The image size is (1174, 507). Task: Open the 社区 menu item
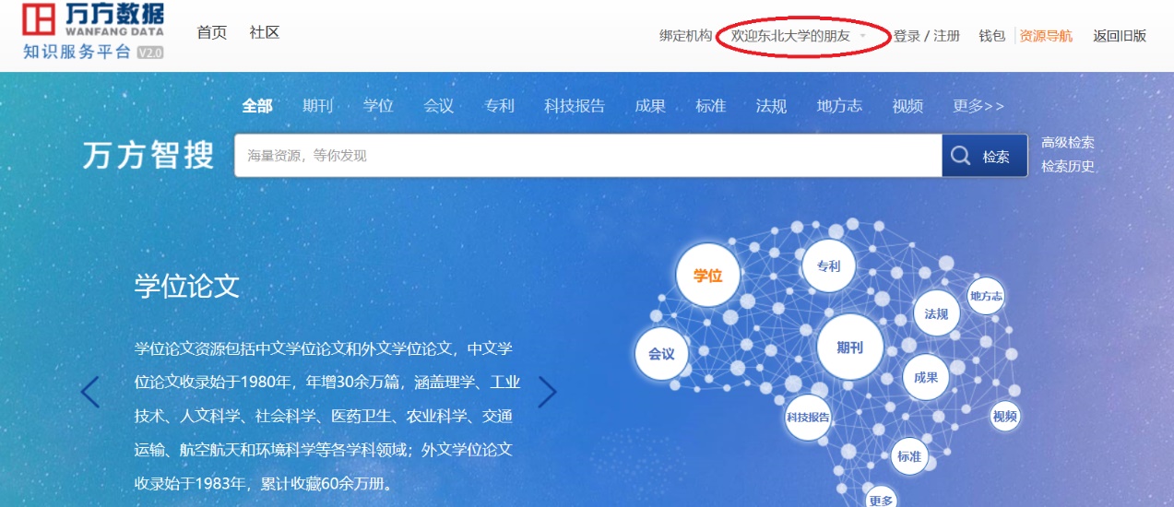pyautogui.click(x=264, y=32)
